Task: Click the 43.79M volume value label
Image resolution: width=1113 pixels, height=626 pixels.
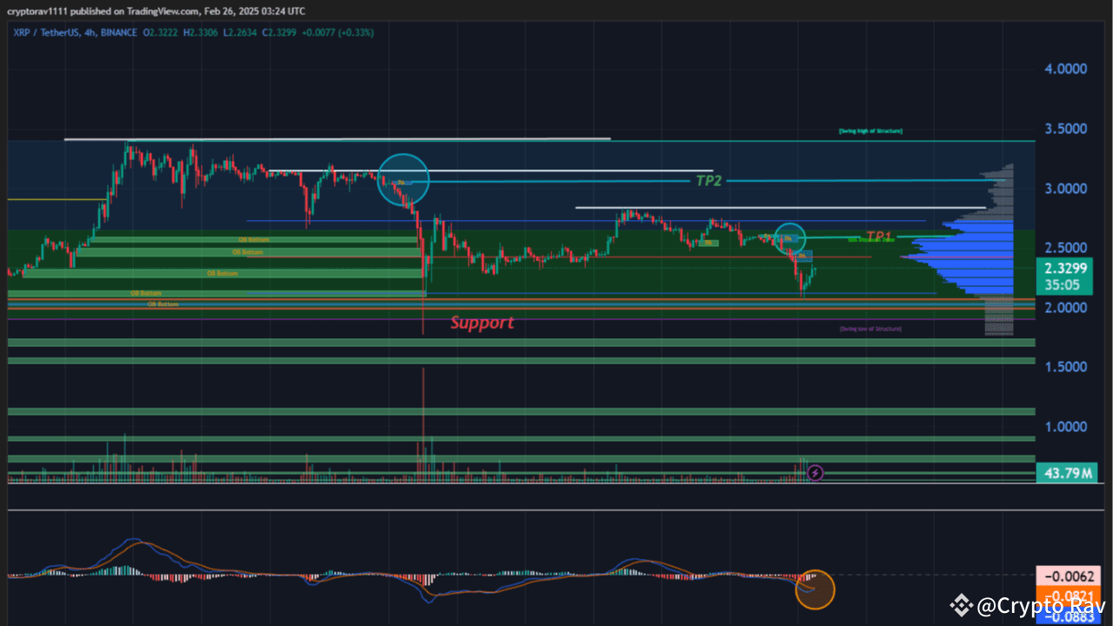Action: pyautogui.click(x=1068, y=473)
